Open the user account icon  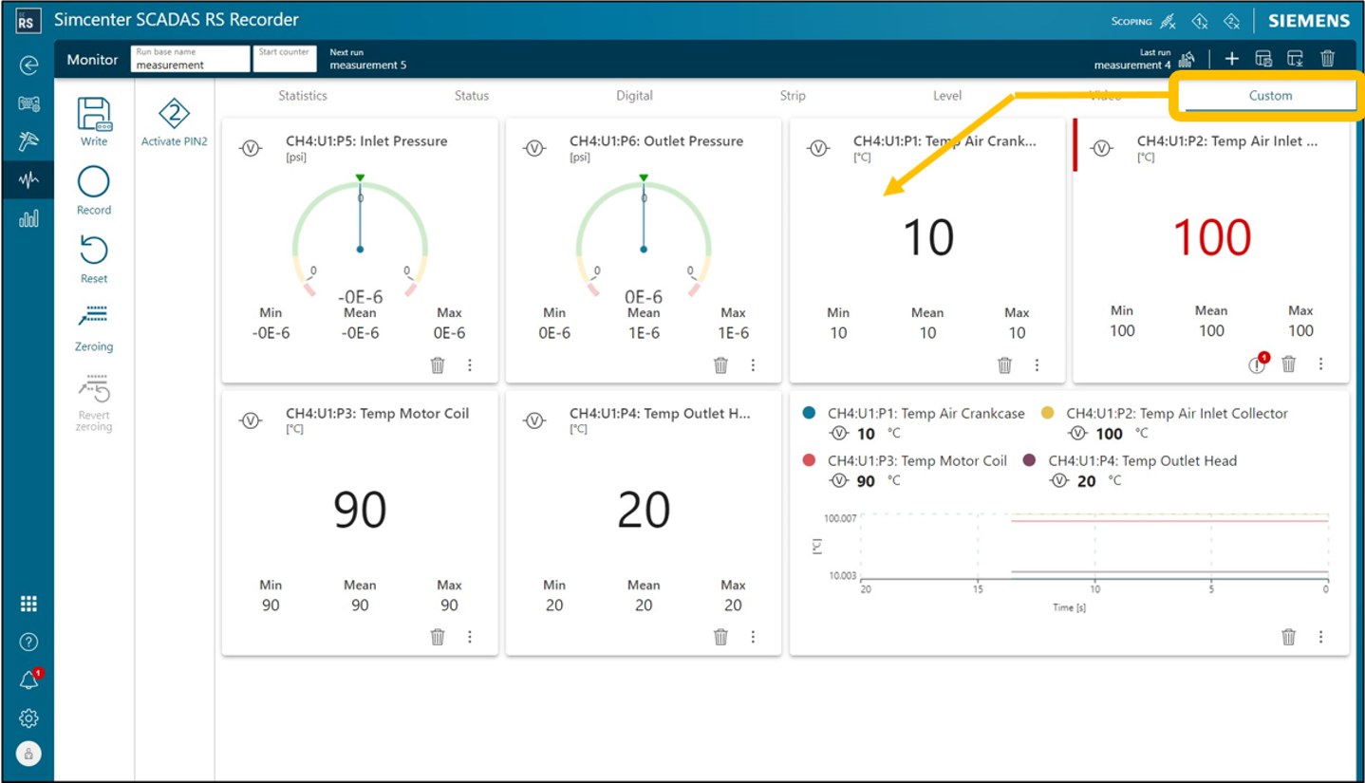[x=28, y=755]
